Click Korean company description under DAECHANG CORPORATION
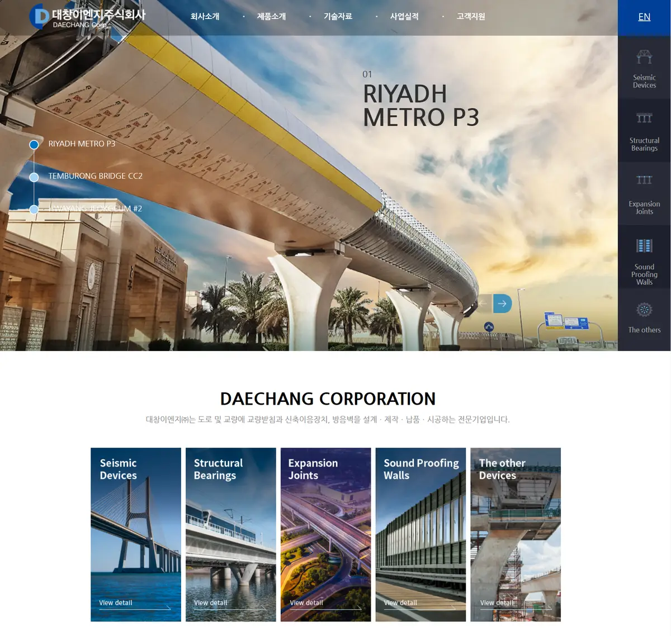671x636 pixels. point(328,419)
